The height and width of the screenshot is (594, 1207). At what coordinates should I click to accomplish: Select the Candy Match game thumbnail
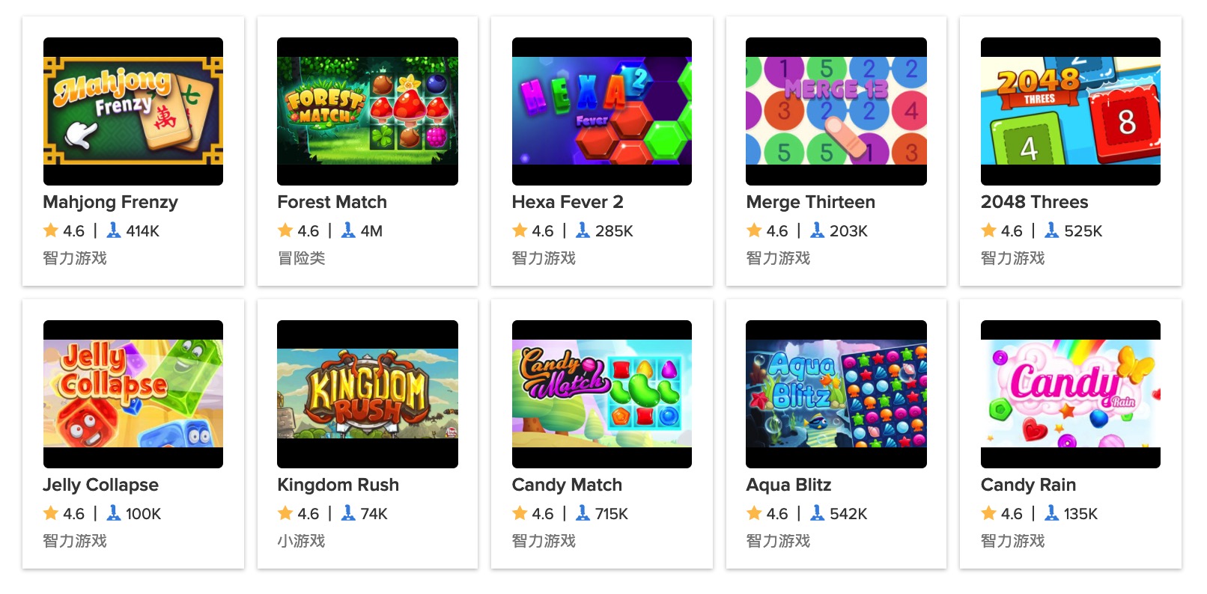coord(602,394)
